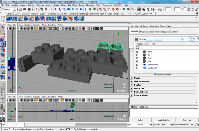Click the 48.00 range end field
Viewport: 199px width, 131px height.
[143, 125]
